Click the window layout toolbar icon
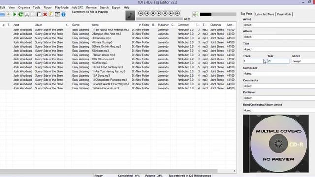The image size is (315, 177). [x=57, y=14]
